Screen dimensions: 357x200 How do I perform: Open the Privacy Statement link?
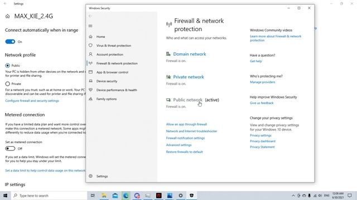point(262,147)
